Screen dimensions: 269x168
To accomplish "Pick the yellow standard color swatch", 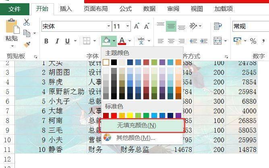I will [x=130, y=115].
